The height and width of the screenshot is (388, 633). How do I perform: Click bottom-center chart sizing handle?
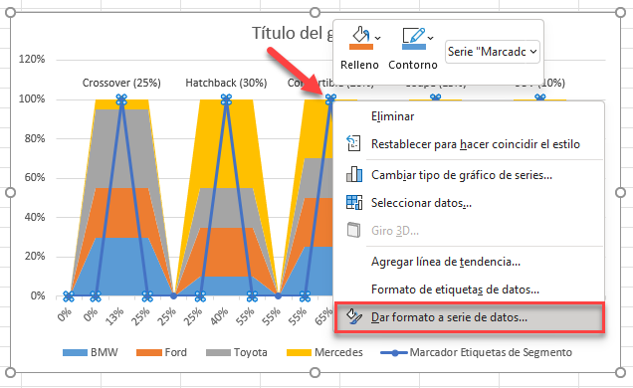click(316, 372)
